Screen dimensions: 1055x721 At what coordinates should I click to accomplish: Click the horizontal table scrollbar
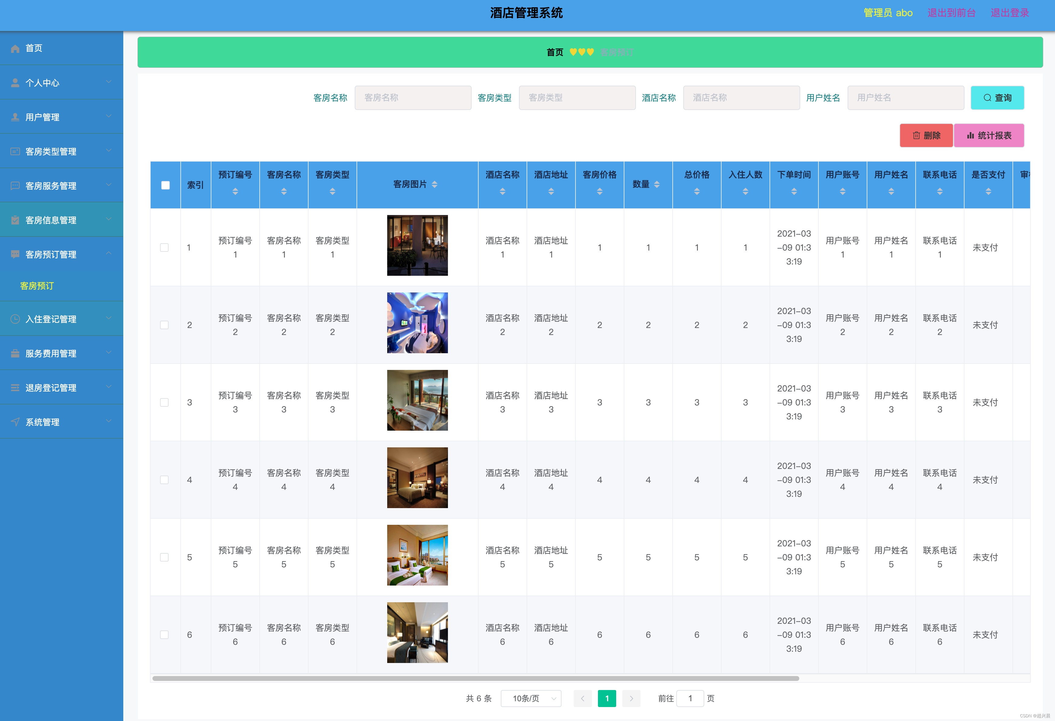(476, 678)
